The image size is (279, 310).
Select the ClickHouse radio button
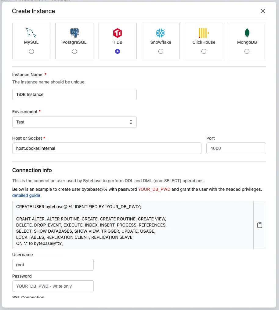click(x=204, y=51)
